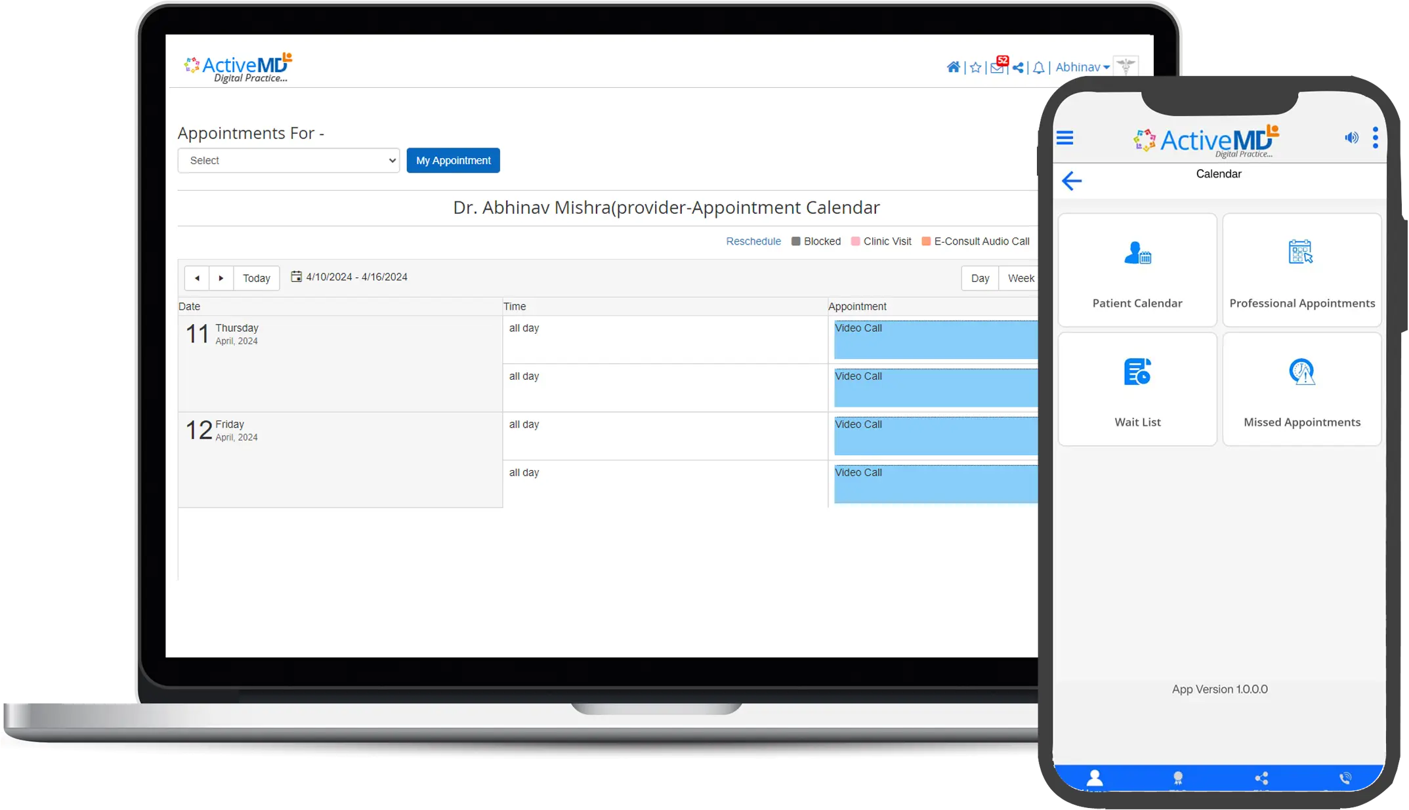Screen dimensions: 1409x810
Task: Click the ActiveMD logo on the phone
Action: pyautogui.click(x=1206, y=140)
